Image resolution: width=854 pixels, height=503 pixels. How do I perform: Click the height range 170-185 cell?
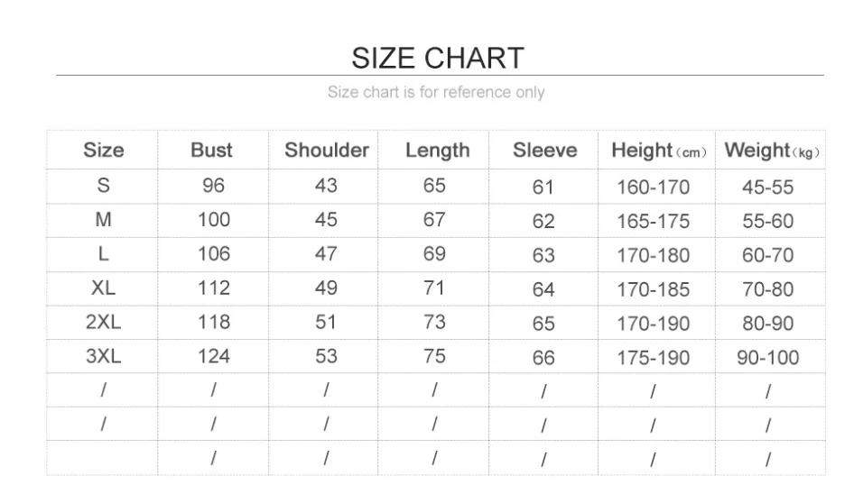(x=653, y=290)
